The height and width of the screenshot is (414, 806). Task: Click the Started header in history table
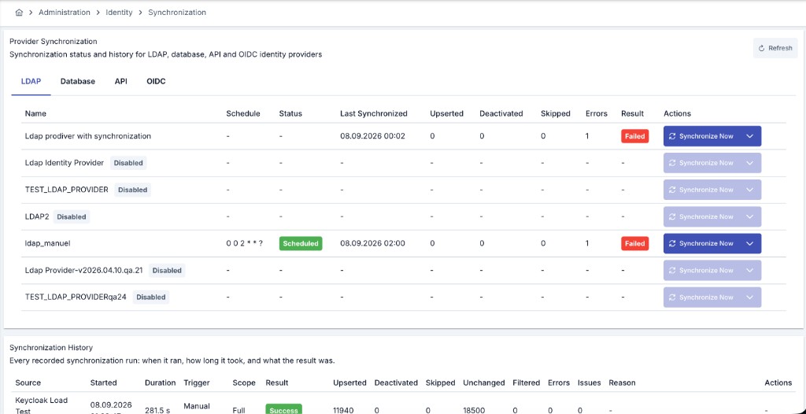pos(103,383)
